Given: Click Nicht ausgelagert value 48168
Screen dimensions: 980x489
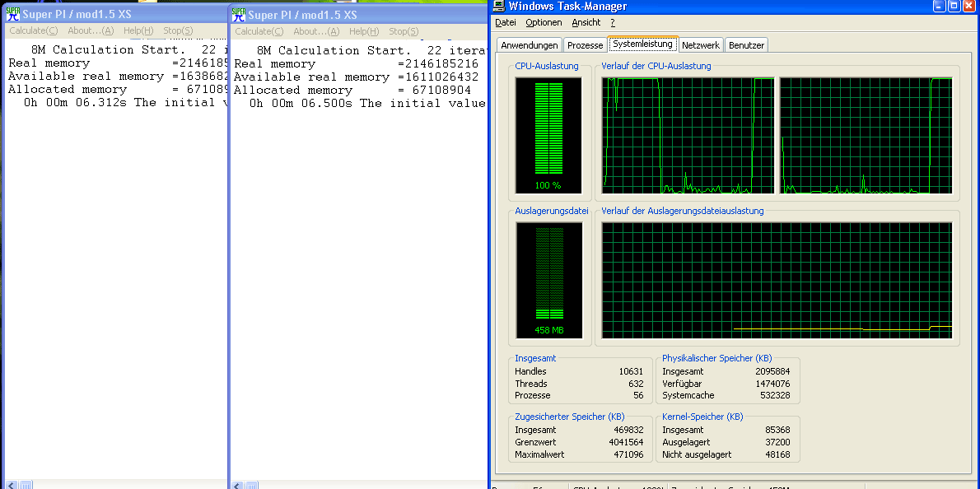Looking at the screenshot, I should pyautogui.click(x=777, y=454).
